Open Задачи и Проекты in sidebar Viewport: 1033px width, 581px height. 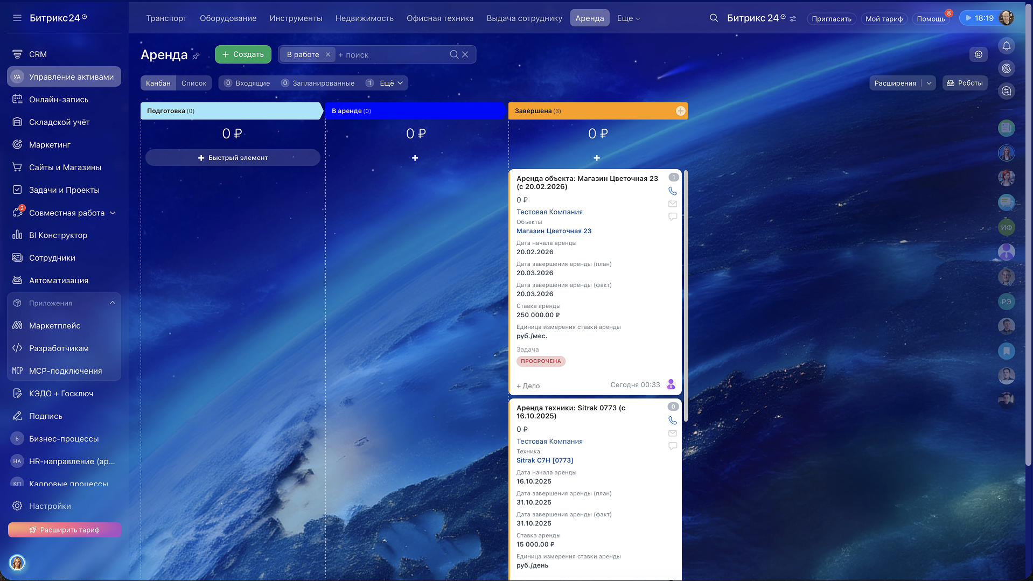click(x=64, y=190)
